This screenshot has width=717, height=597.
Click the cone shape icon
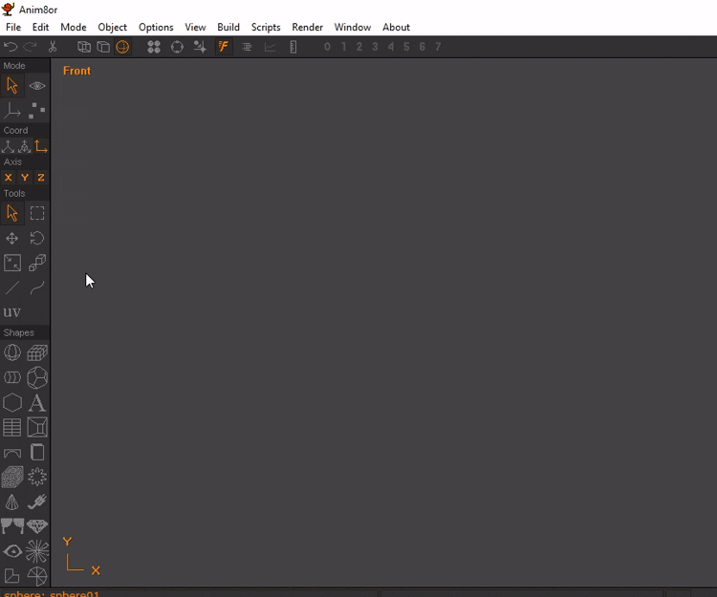(x=11, y=502)
